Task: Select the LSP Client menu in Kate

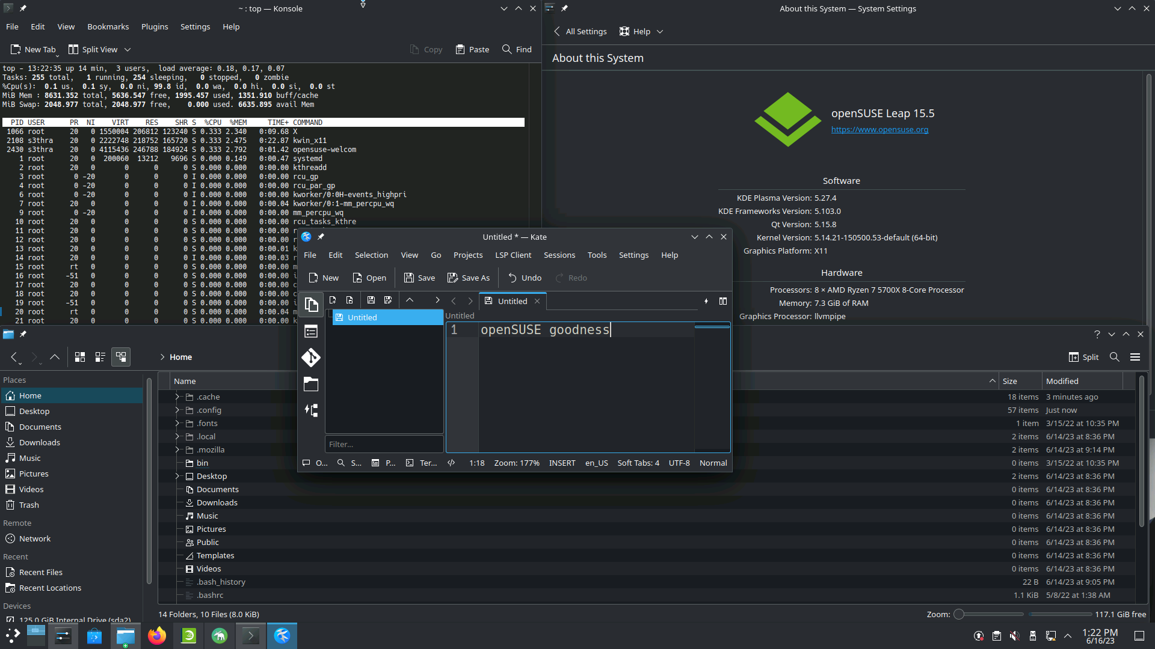Action: pyautogui.click(x=513, y=254)
